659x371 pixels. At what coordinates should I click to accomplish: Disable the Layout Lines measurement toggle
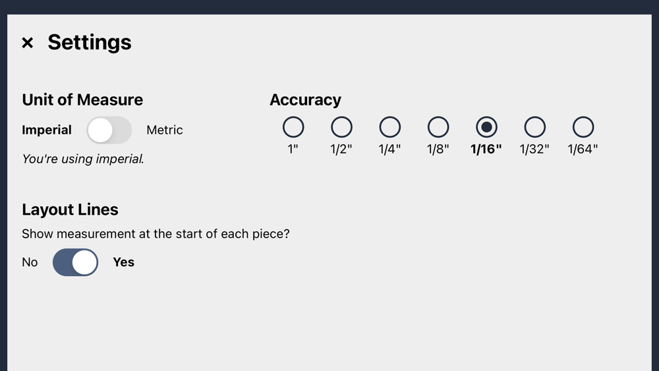76,262
